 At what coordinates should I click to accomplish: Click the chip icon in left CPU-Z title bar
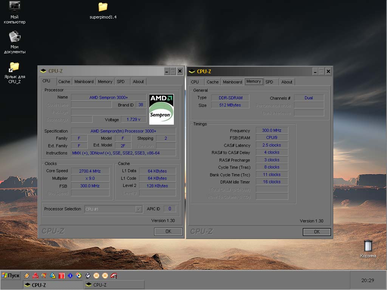tap(43, 71)
